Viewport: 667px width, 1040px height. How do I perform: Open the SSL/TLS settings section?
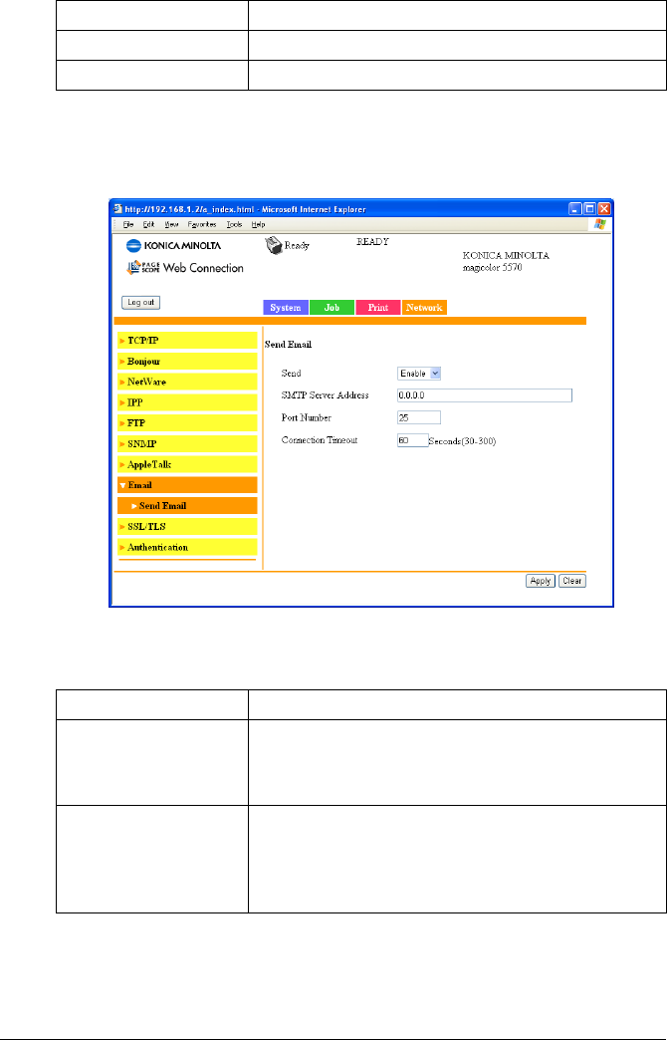(x=187, y=527)
